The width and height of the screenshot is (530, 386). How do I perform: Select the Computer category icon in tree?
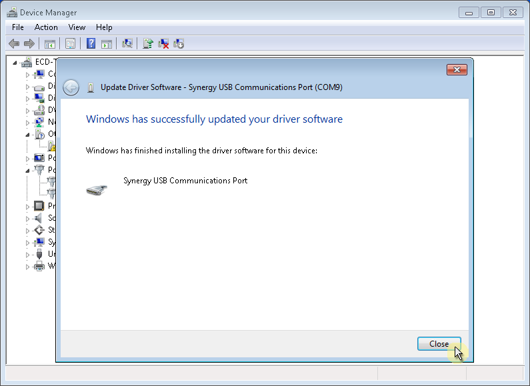[x=39, y=74]
